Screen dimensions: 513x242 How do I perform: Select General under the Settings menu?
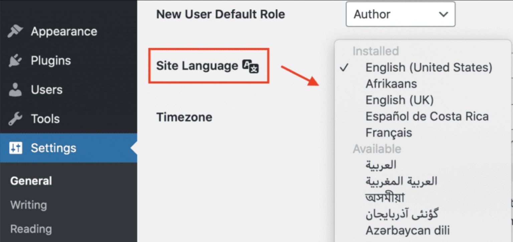coord(31,181)
